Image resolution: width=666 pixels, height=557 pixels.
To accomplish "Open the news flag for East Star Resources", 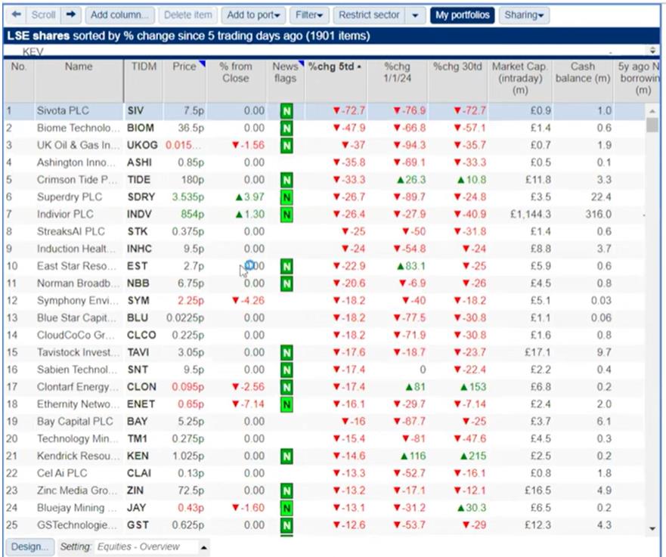I will pyautogui.click(x=287, y=266).
